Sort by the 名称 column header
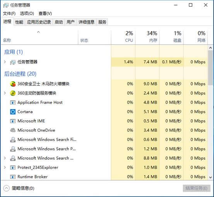Image resolution: width=214 pixels, height=197 pixels. (39, 38)
